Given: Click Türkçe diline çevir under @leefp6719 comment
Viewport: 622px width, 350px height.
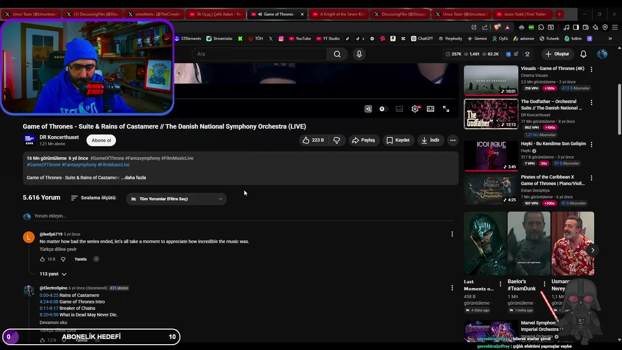Looking at the screenshot, I should pos(58,249).
